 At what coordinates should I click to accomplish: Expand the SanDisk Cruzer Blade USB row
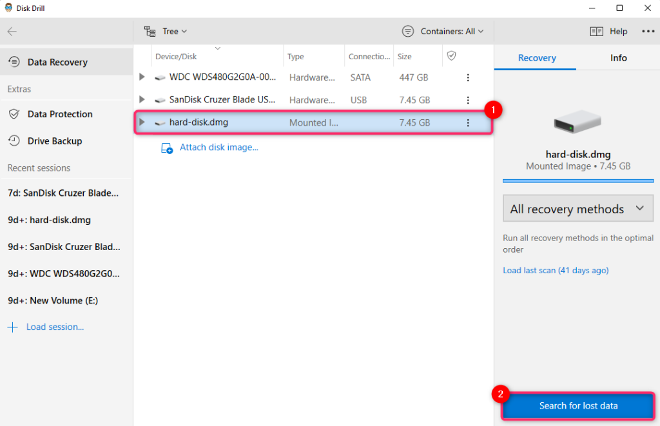(142, 100)
